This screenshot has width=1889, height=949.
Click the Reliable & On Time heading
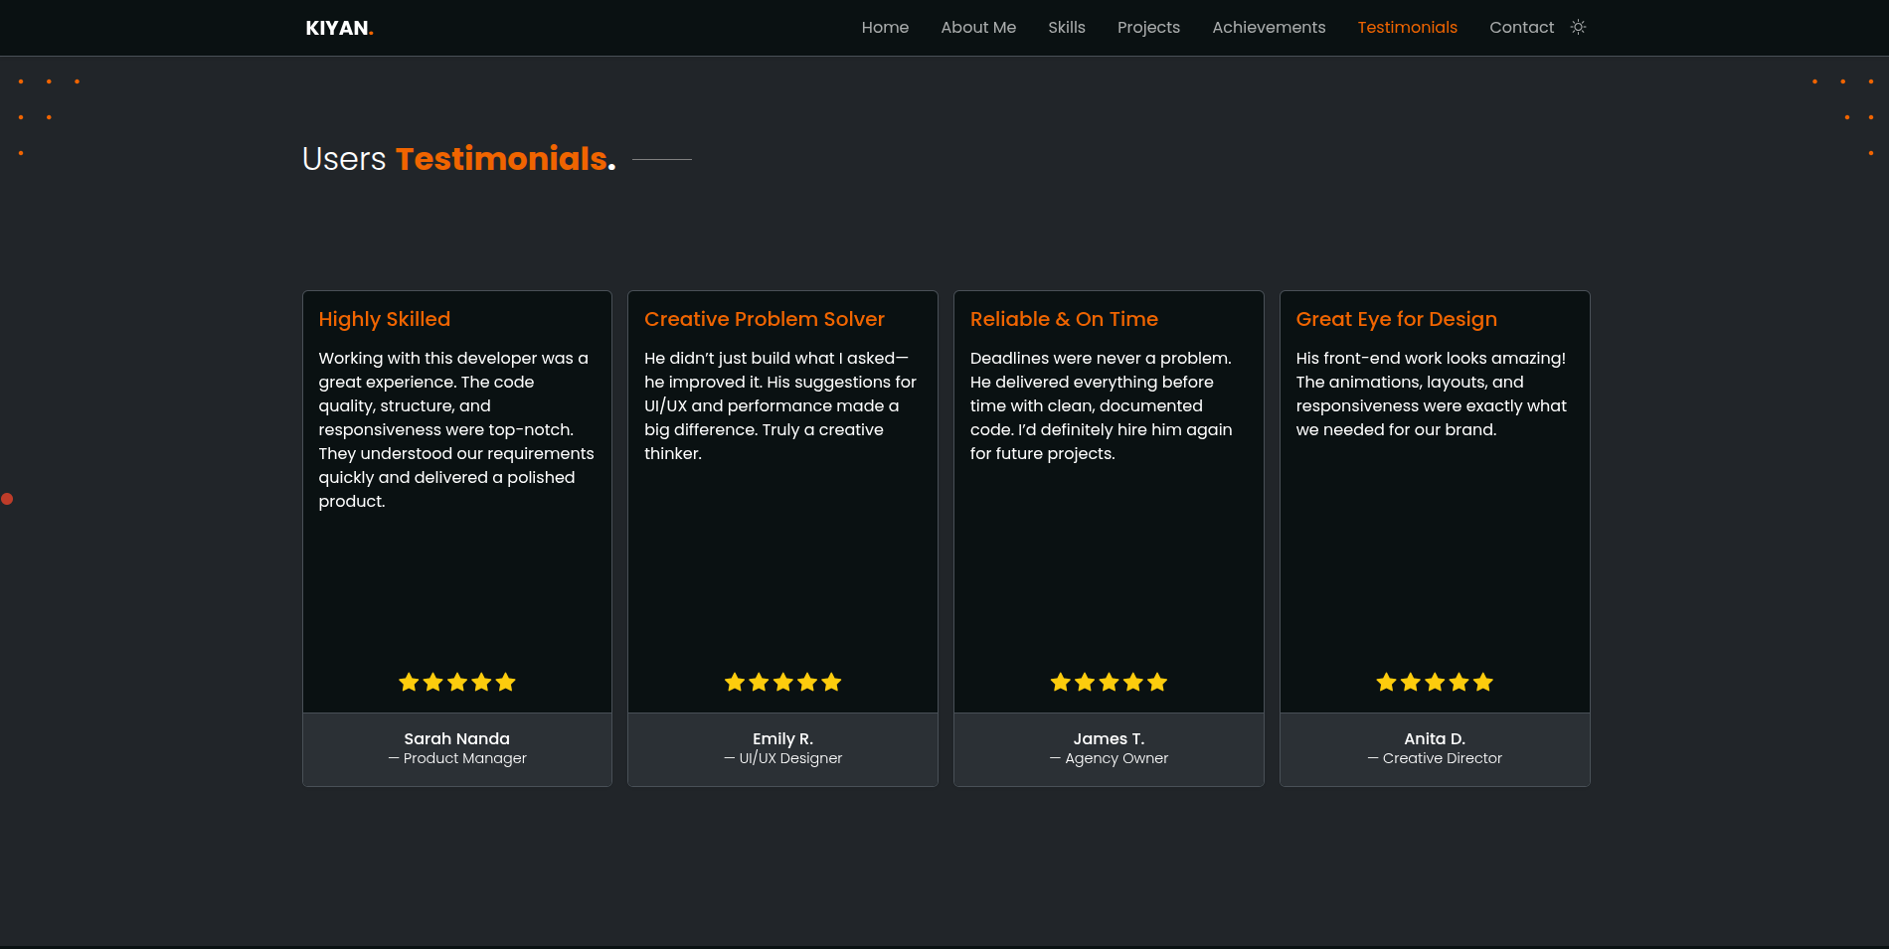click(x=1064, y=319)
